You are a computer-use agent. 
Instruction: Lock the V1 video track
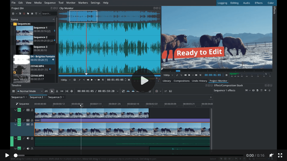click(x=32, y=124)
